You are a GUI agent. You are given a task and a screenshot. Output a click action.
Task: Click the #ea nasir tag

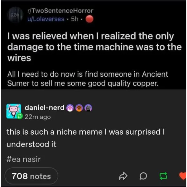click(x=24, y=159)
